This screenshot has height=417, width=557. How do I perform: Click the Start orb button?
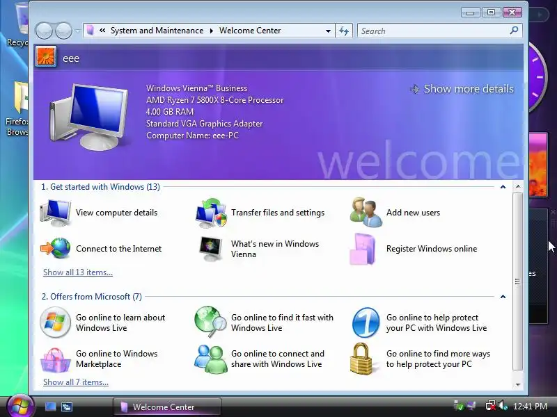click(x=20, y=407)
